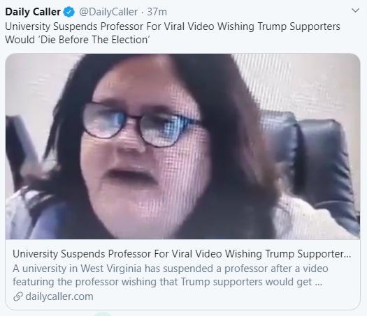Click the truncated ellipsis ending the card headline

pos(348,256)
